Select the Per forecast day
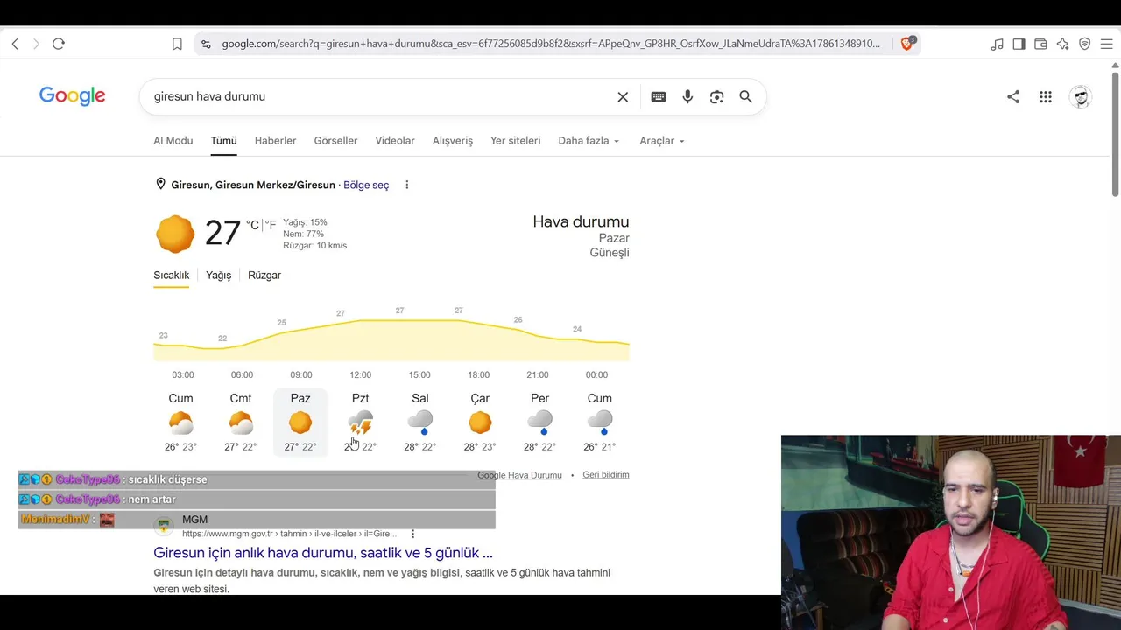This screenshot has height=630, width=1121. 539,423
